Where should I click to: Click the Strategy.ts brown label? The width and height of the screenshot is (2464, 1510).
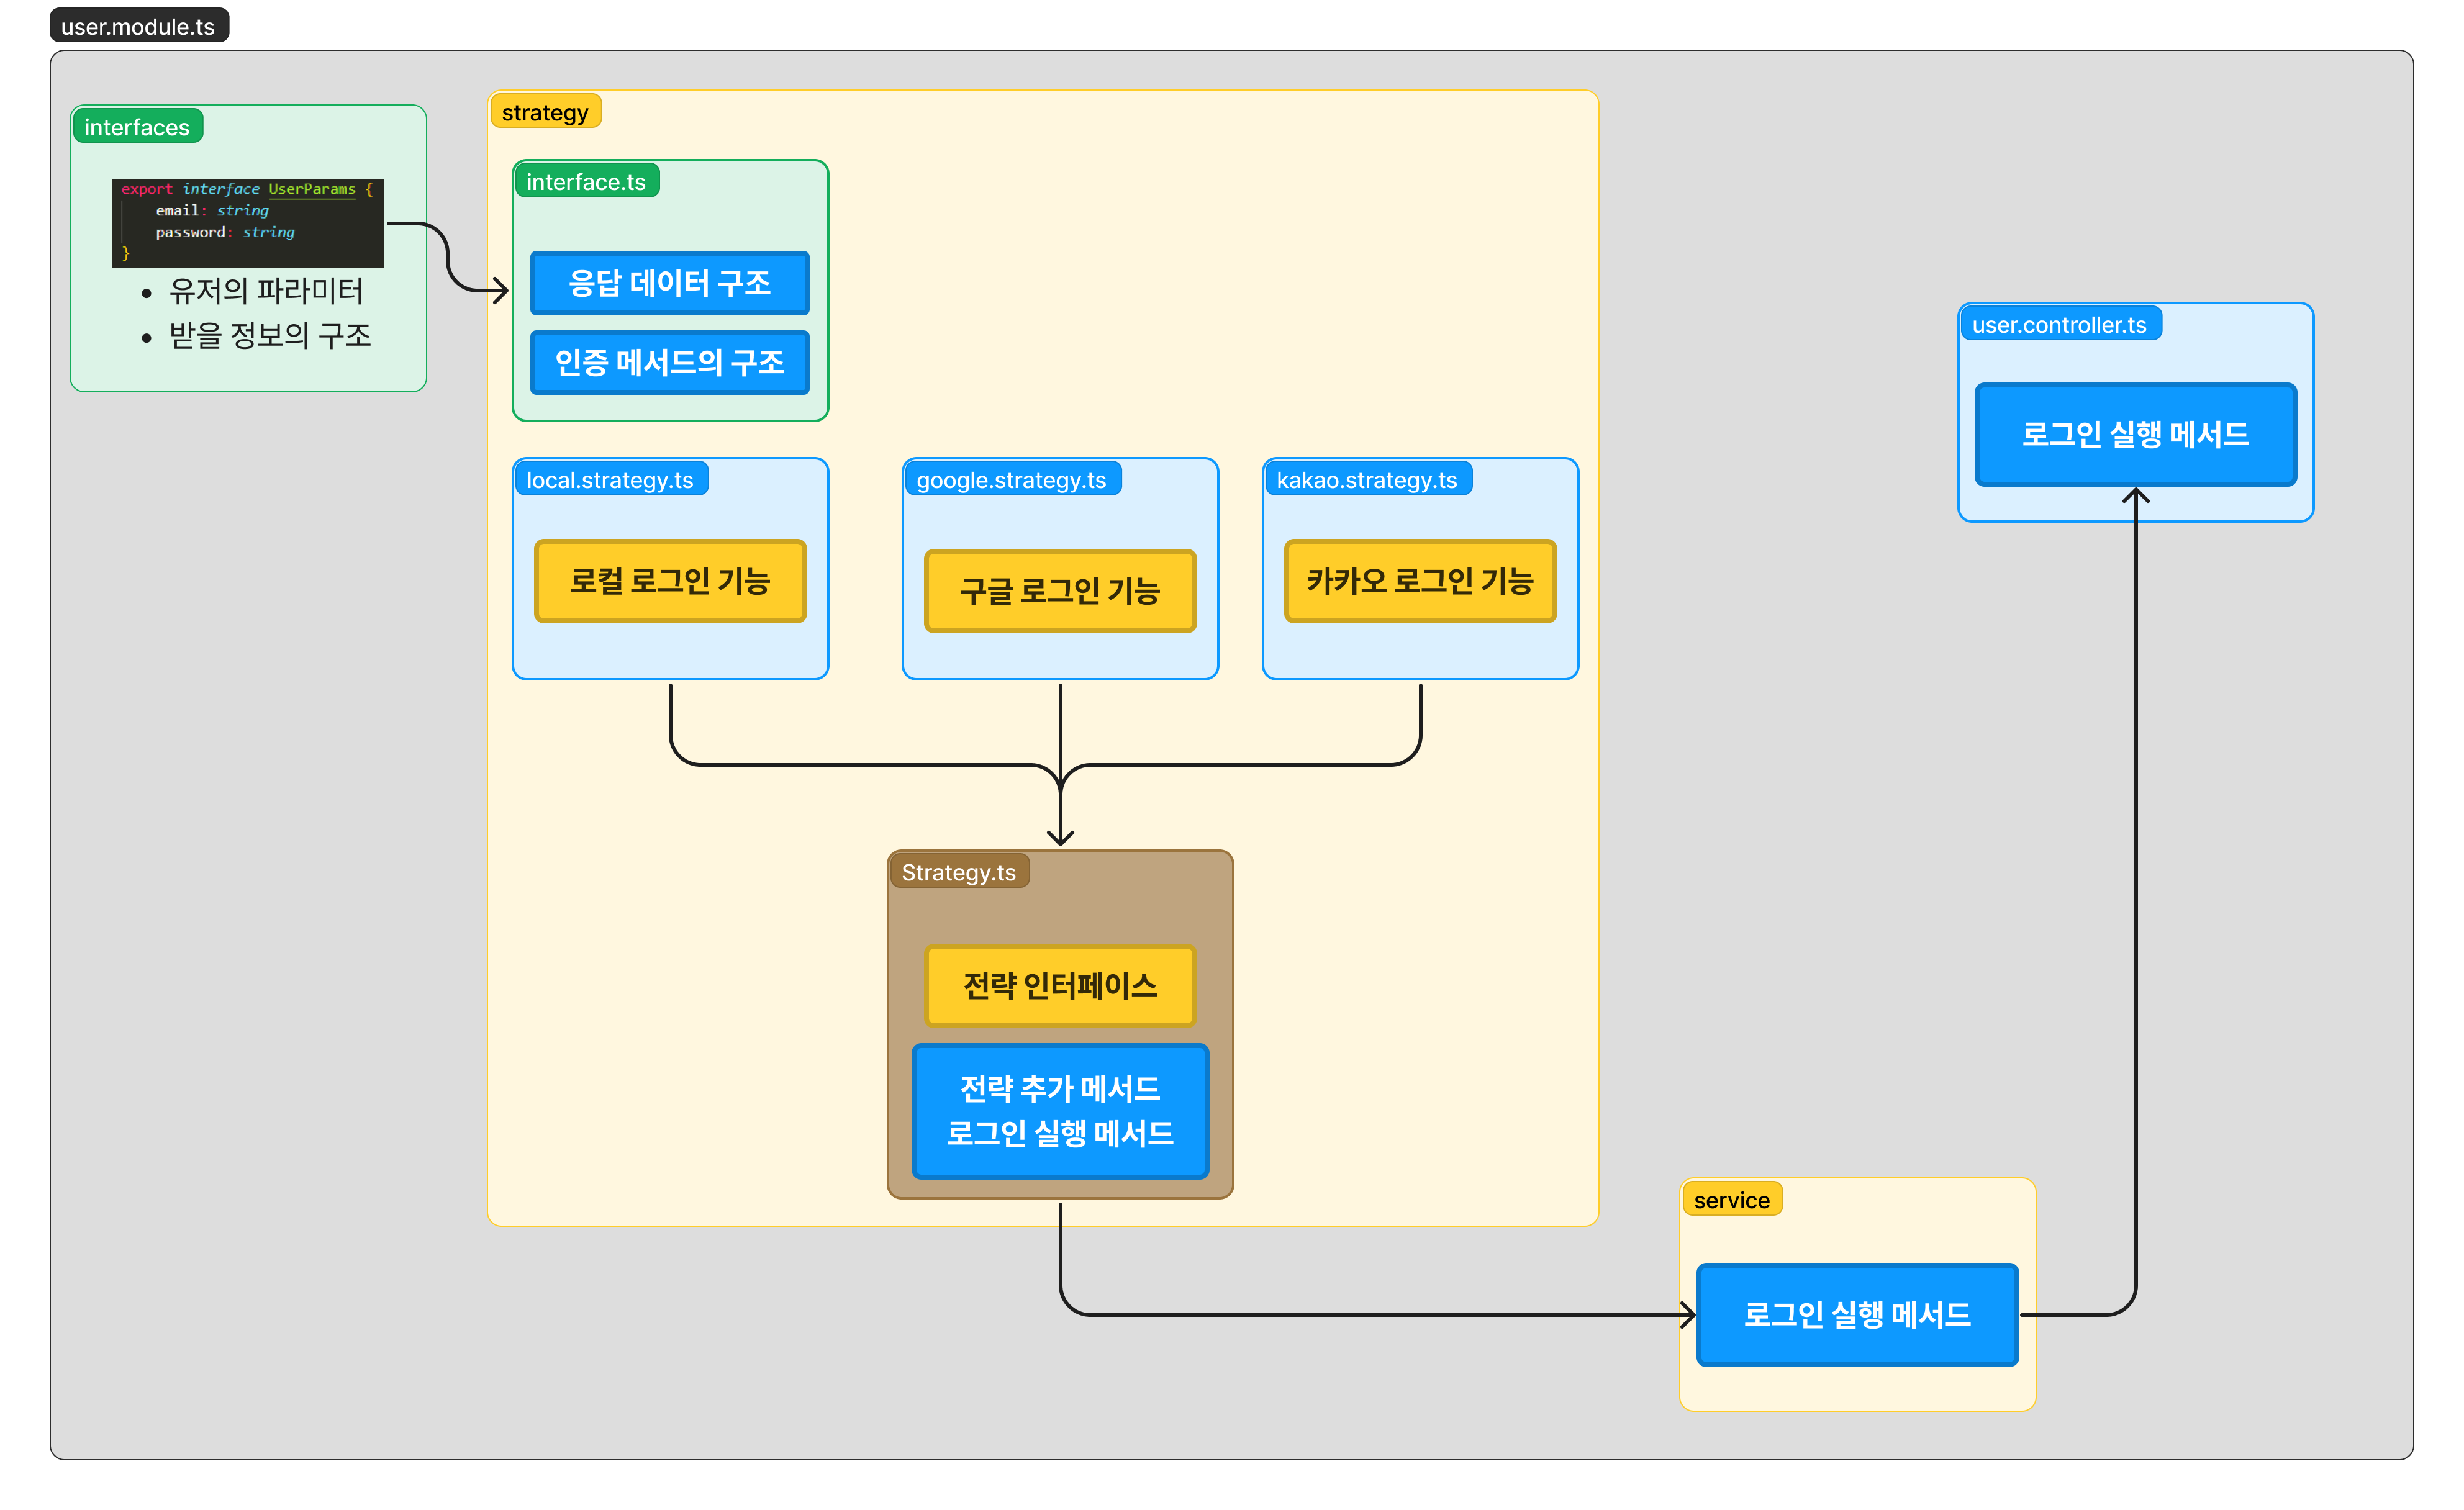(x=958, y=872)
